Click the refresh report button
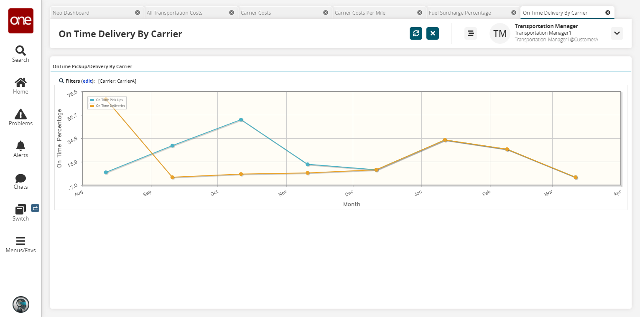The image size is (640, 317). click(x=416, y=33)
